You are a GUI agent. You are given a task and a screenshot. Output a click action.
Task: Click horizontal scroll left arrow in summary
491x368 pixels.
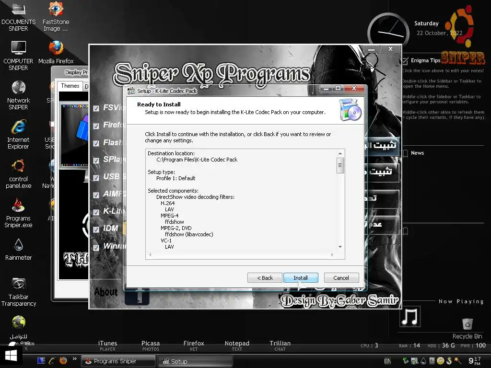[150, 255]
